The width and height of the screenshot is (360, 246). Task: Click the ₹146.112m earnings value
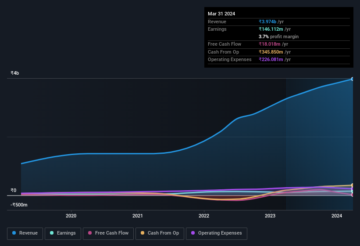point(271,29)
